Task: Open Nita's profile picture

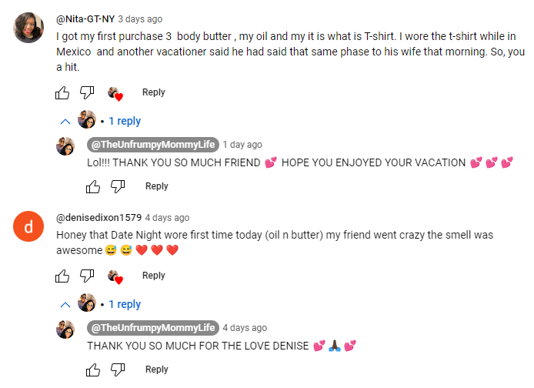Action: [29, 28]
